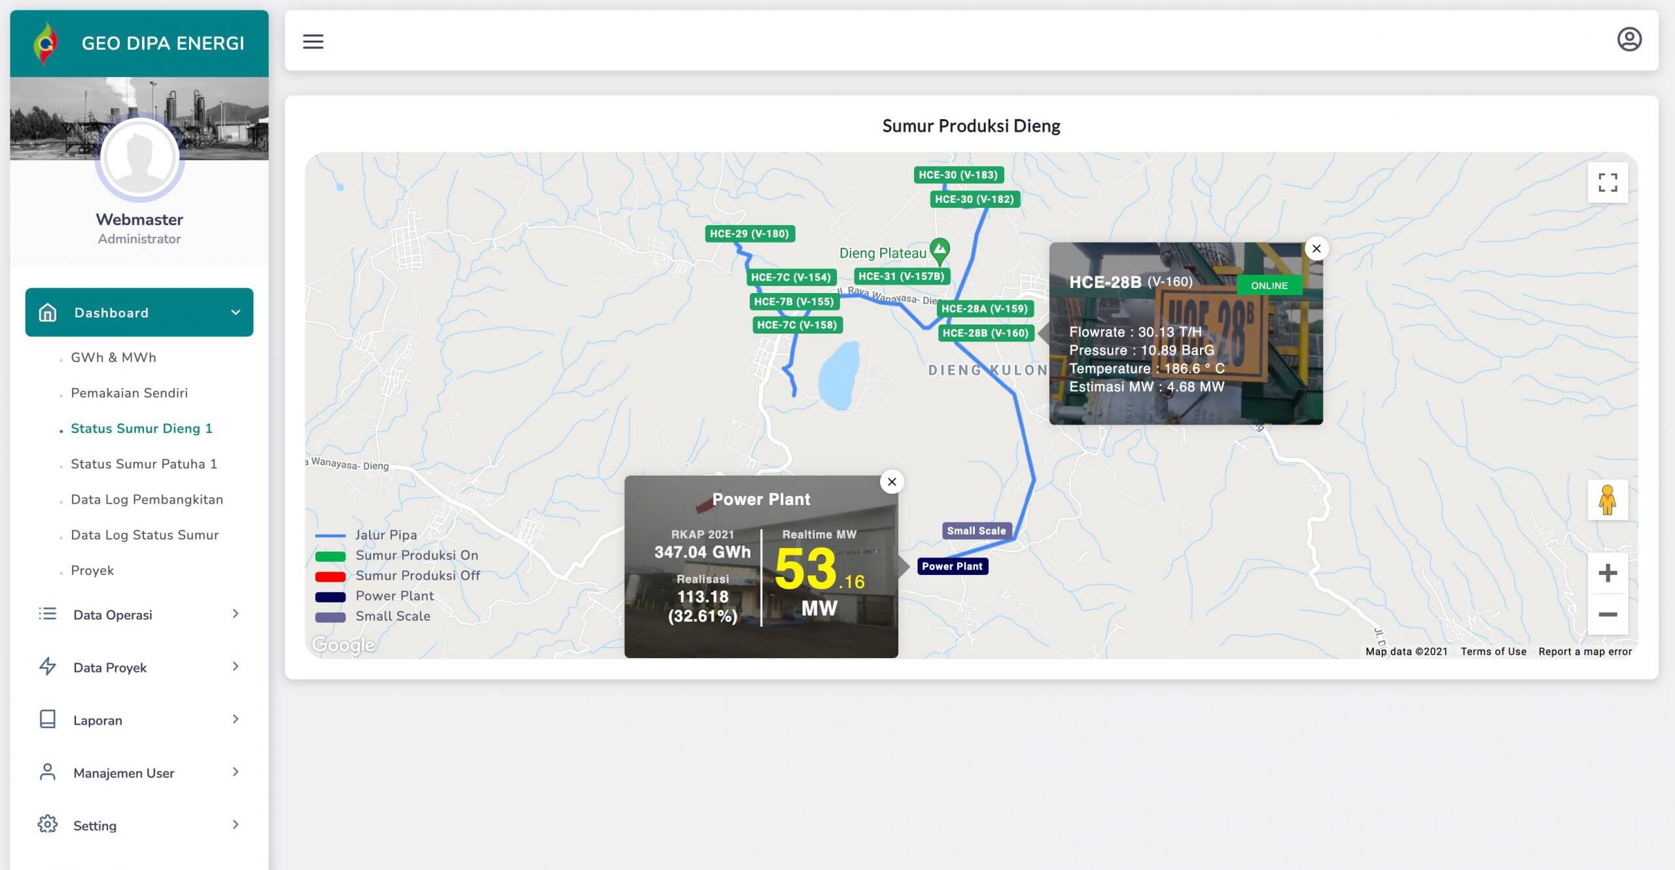Close the HCE-28B info popup

[x=1316, y=249]
